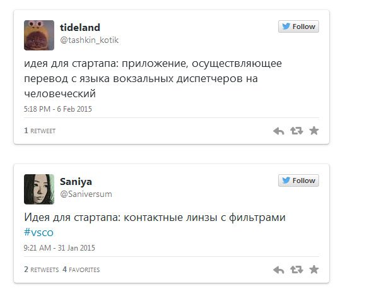View the 4 favorites on Saniya's tweet
This screenshot has width=379, height=291.
coord(81,270)
